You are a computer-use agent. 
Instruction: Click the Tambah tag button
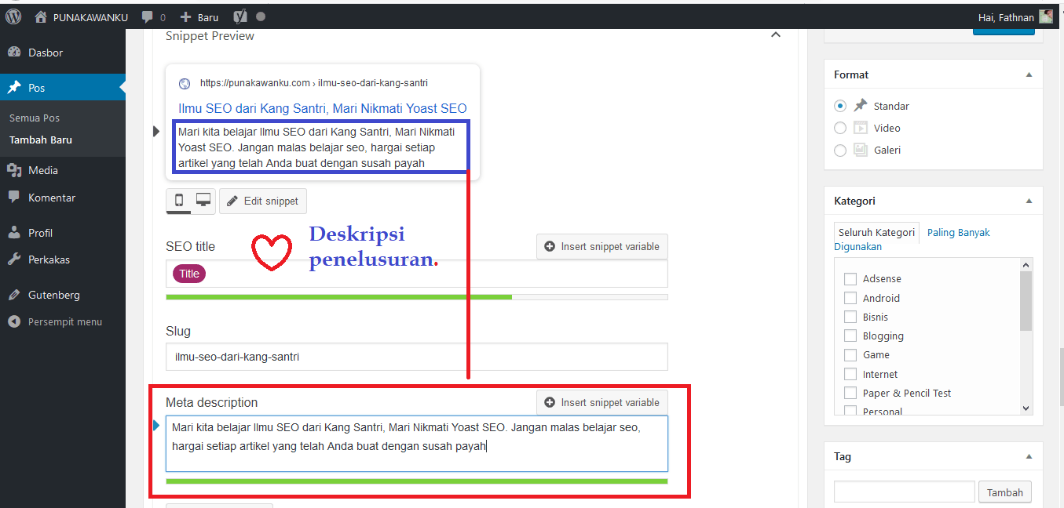pos(1004,492)
